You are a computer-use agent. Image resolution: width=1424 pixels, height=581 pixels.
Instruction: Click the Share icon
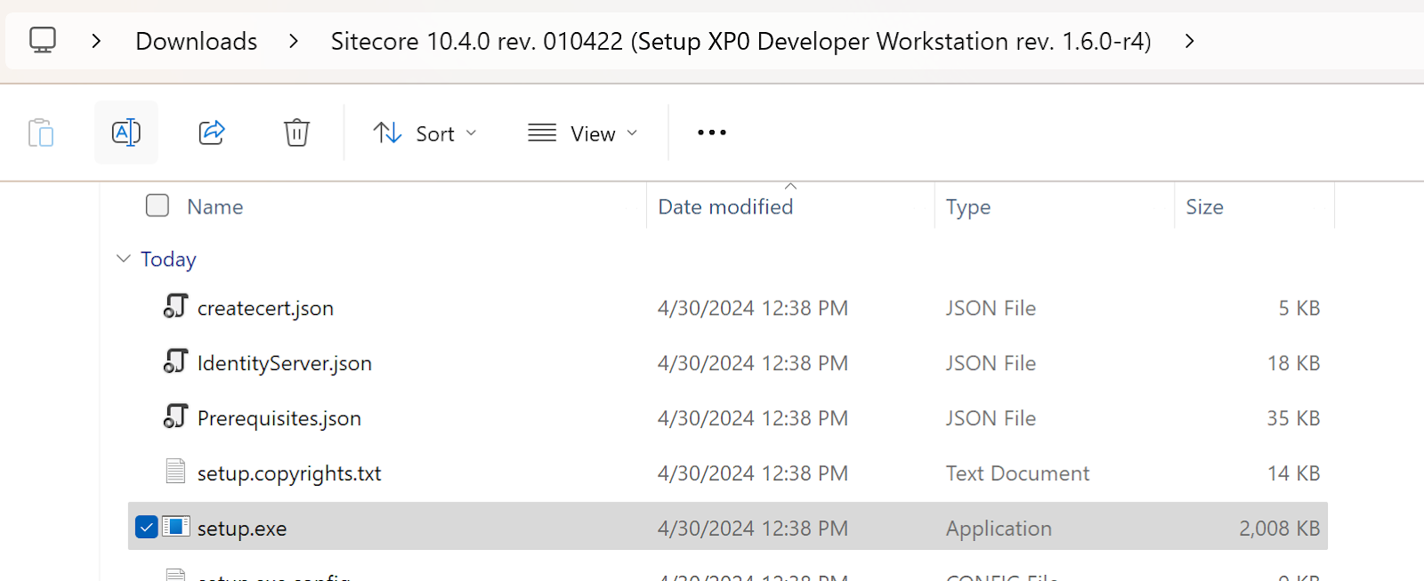211,133
